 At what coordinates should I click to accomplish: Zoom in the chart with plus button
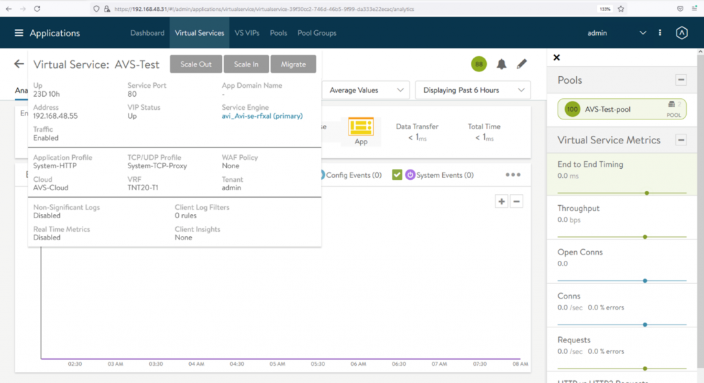pos(502,201)
